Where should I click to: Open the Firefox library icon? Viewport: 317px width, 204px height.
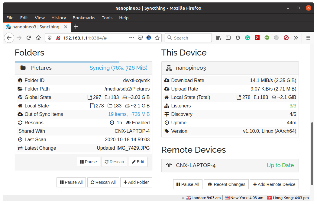[218, 38]
